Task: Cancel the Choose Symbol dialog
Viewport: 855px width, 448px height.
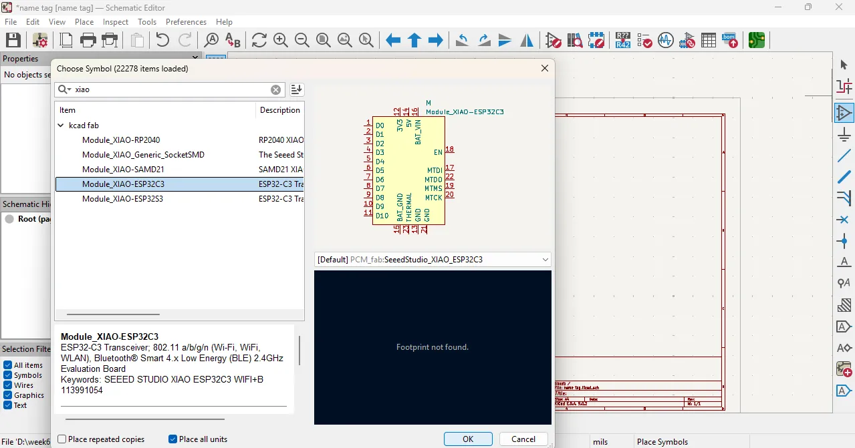Action: tap(523, 439)
